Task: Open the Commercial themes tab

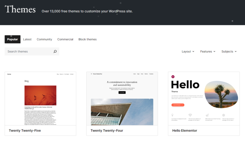Action: [65, 39]
